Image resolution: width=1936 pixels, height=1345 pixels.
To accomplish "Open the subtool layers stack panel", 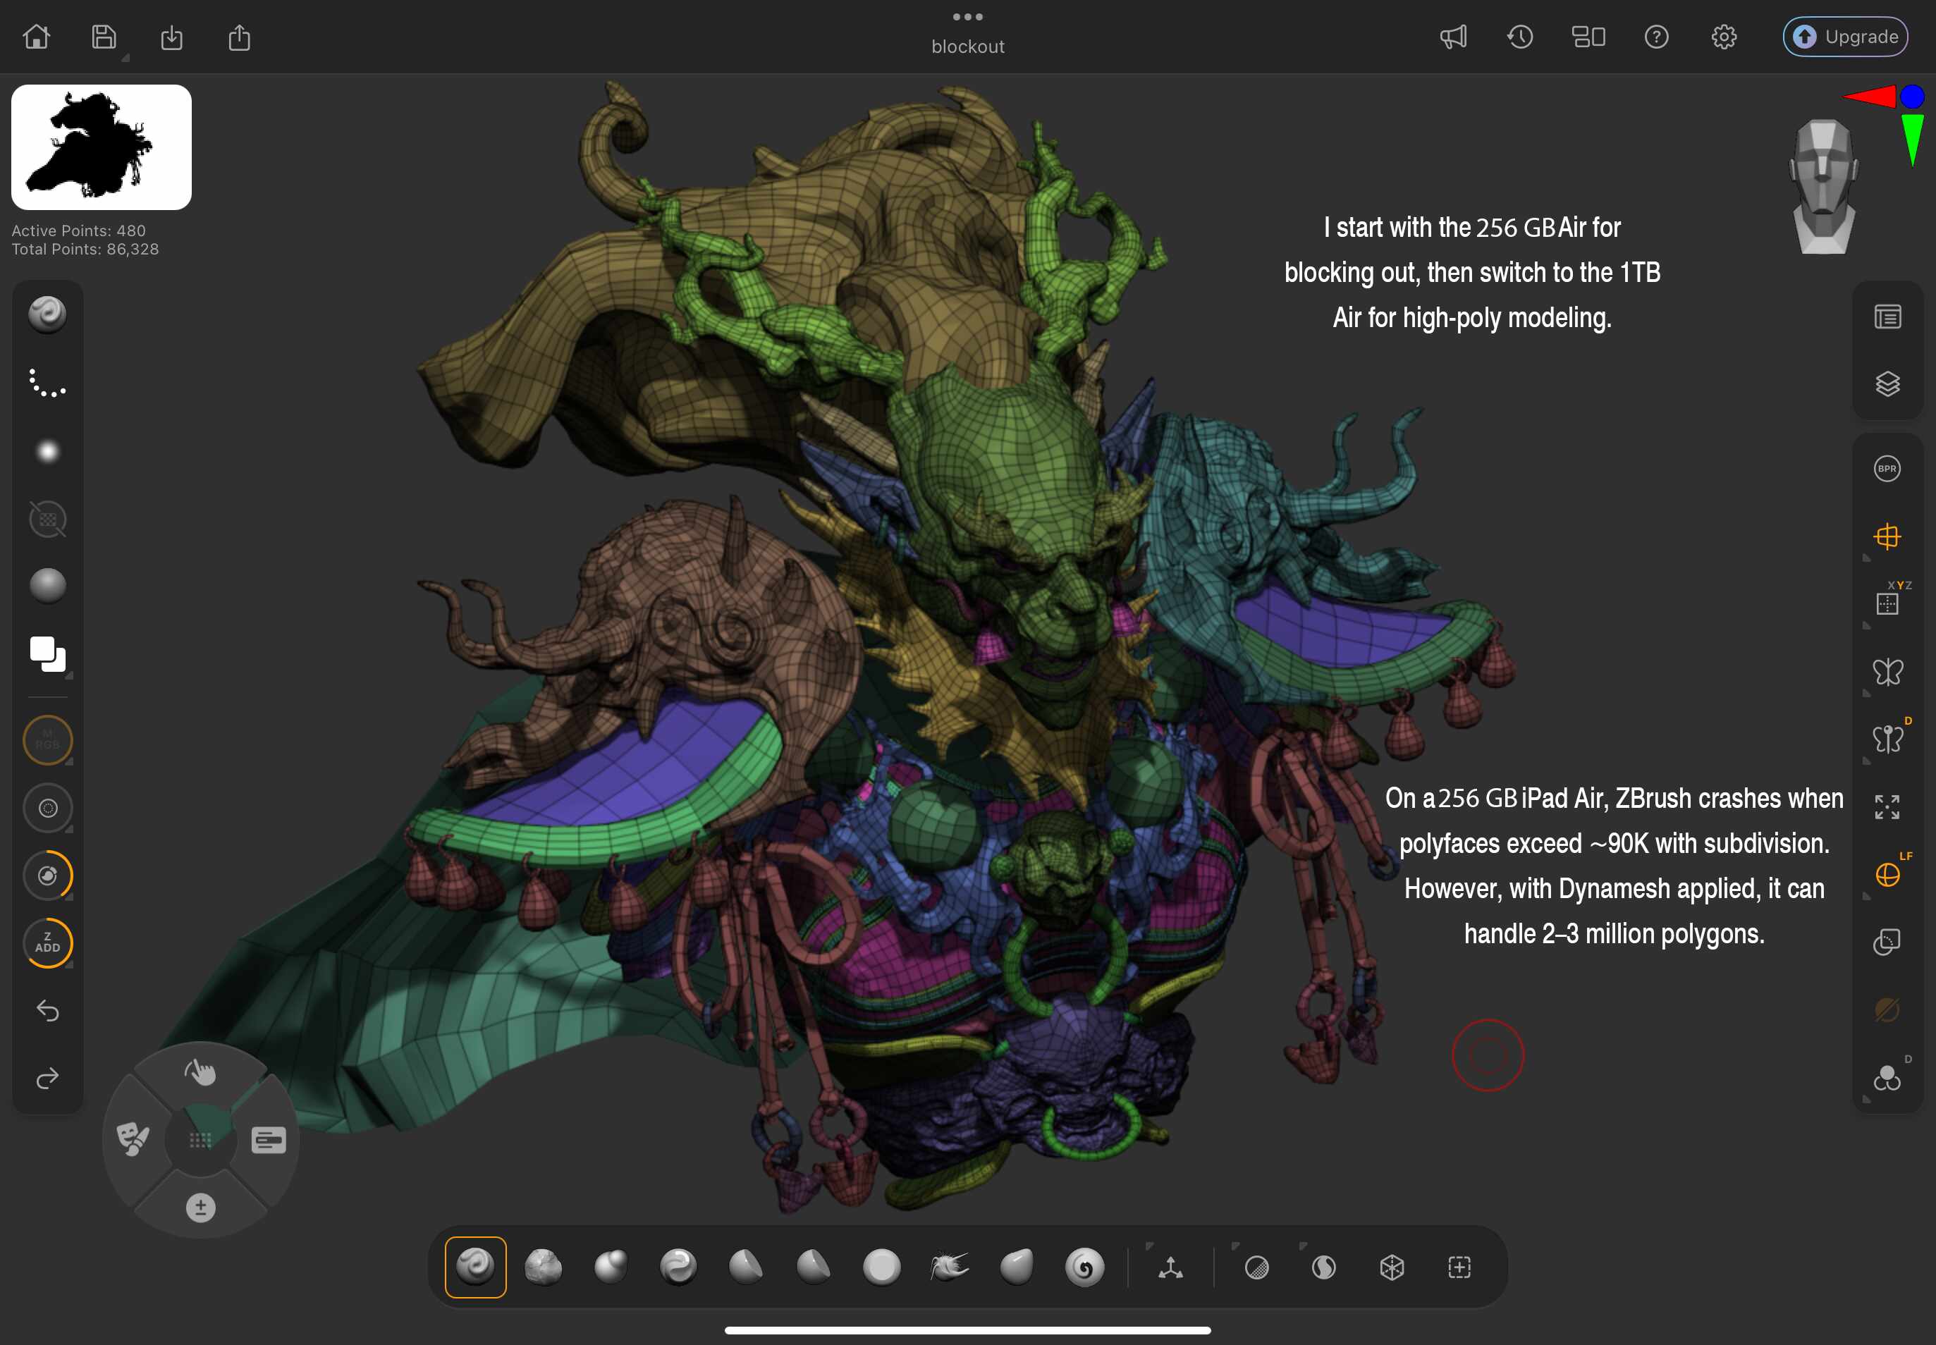I will tap(1887, 384).
